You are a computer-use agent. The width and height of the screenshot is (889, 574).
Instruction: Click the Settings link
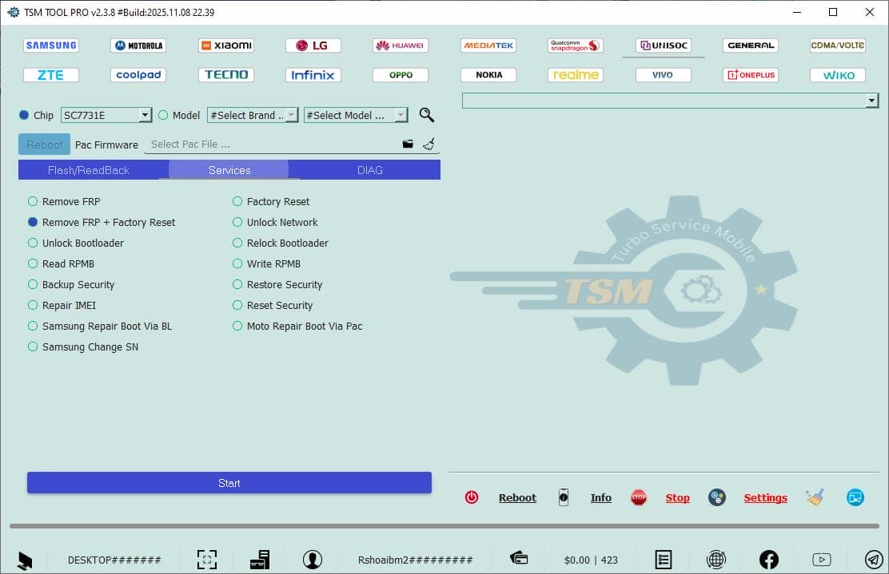(x=765, y=497)
